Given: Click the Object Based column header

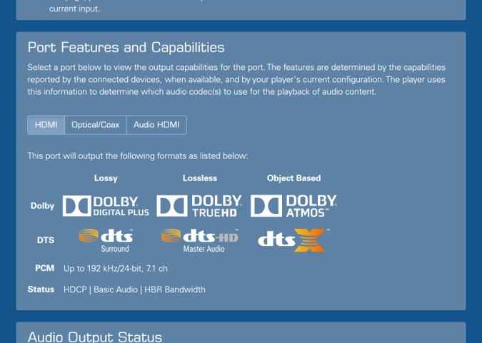Looking at the screenshot, I should click(x=293, y=178).
